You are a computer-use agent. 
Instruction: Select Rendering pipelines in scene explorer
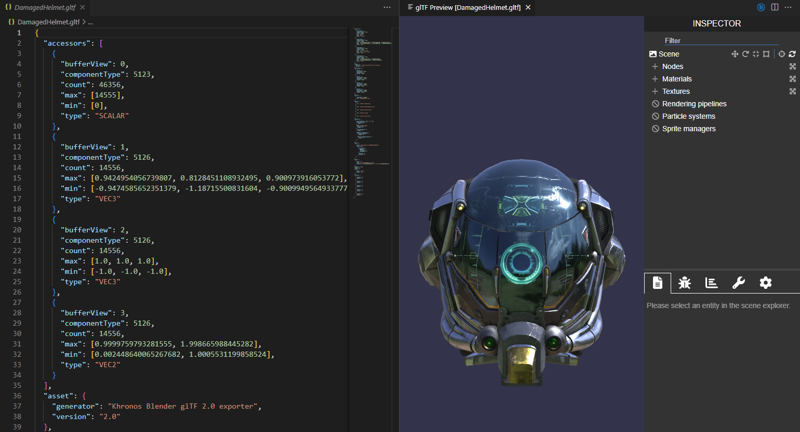point(694,104)
